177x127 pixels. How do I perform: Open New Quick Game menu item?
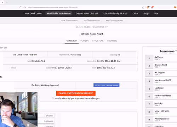[33, 13]
